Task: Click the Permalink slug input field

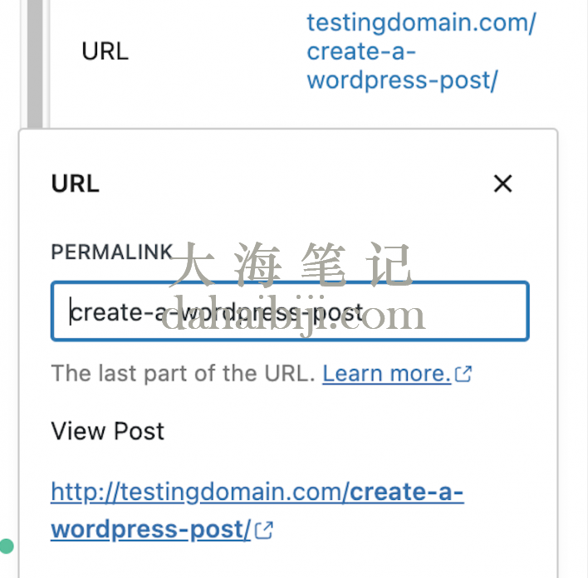Action: tap(290, 311)
